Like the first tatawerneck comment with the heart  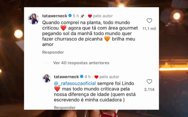[149, 21]
